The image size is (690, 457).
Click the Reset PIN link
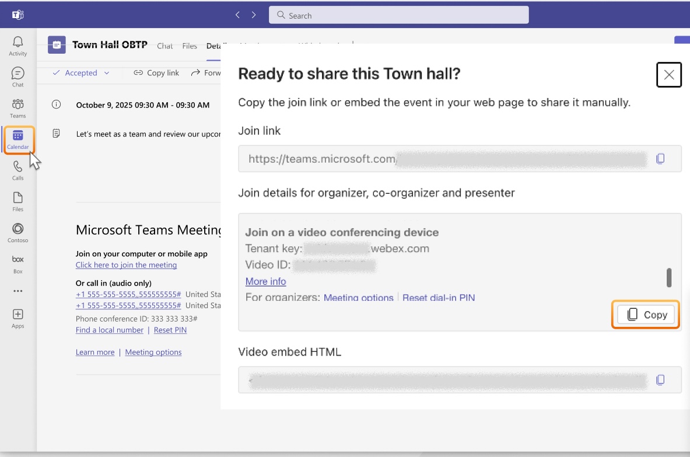(170, 330)
